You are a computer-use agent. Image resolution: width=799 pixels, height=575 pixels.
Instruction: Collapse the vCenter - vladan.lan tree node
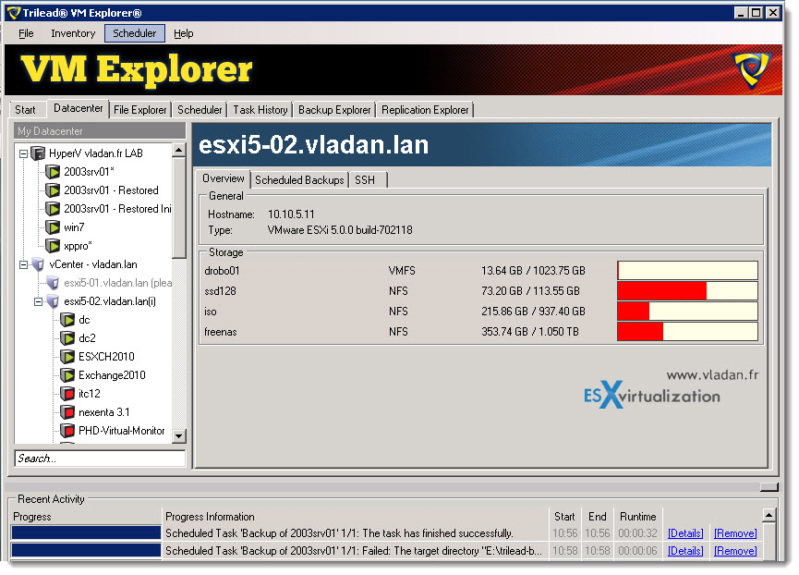coord(23,264)
